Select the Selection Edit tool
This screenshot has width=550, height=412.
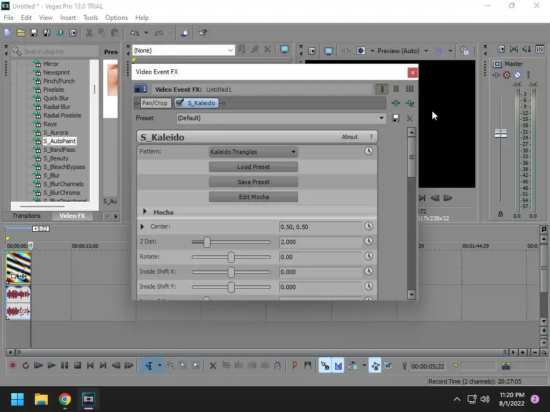pos(183,366)
